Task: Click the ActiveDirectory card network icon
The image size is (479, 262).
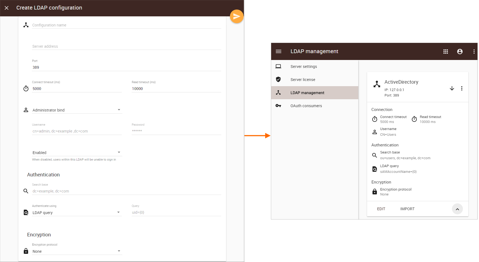Action: click(377, 84)
